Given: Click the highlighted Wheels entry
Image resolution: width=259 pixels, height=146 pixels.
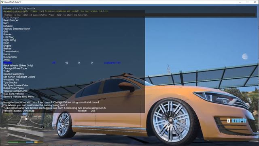Looking at the screenshot, I should point(8,62).
